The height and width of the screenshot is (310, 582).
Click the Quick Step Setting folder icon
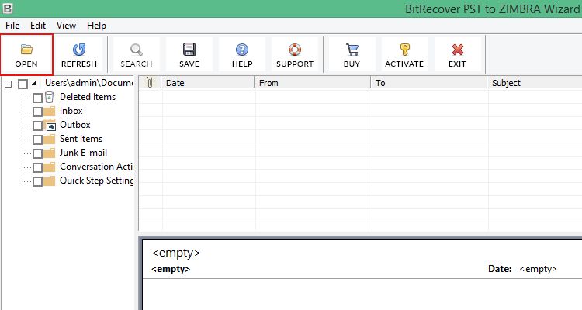point(49,181)
